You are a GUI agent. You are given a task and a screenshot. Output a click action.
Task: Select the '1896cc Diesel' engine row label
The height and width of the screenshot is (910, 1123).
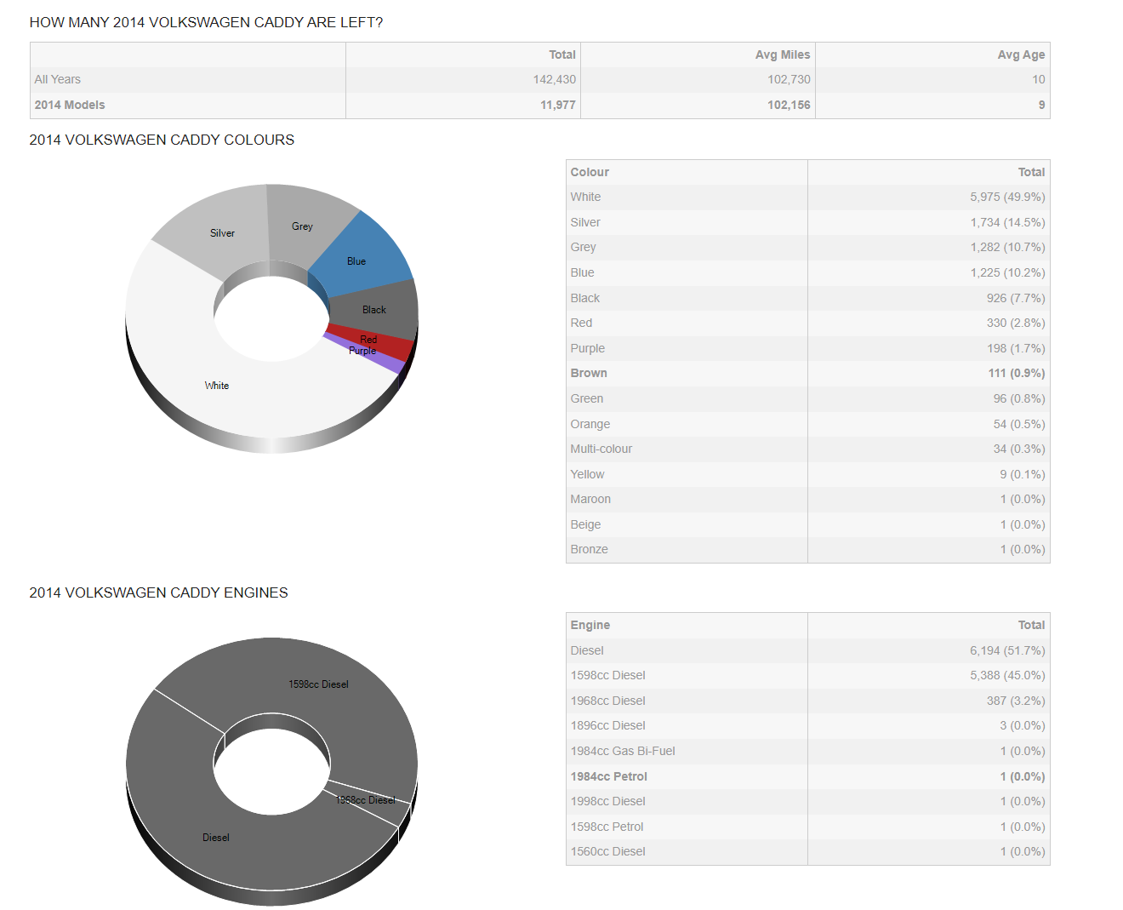[x=608, y=725]
